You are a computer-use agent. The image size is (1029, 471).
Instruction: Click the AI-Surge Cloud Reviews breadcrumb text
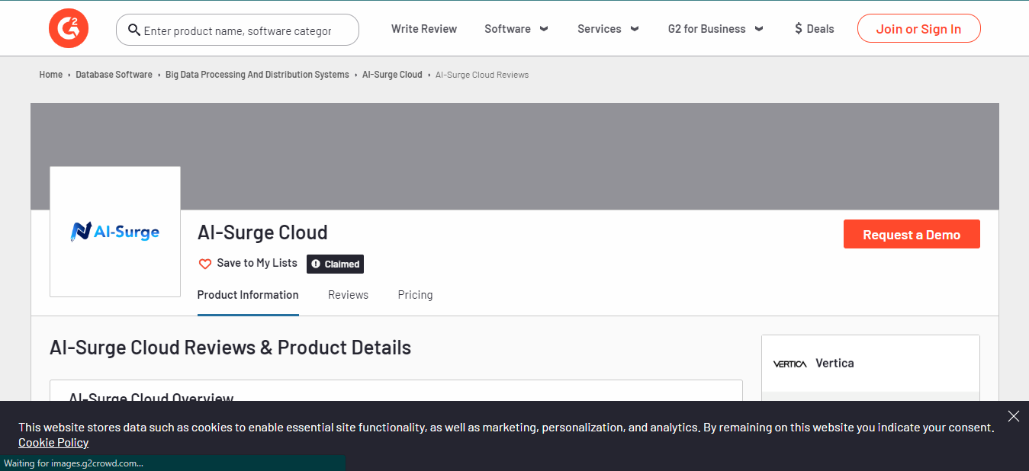(482, 75)
